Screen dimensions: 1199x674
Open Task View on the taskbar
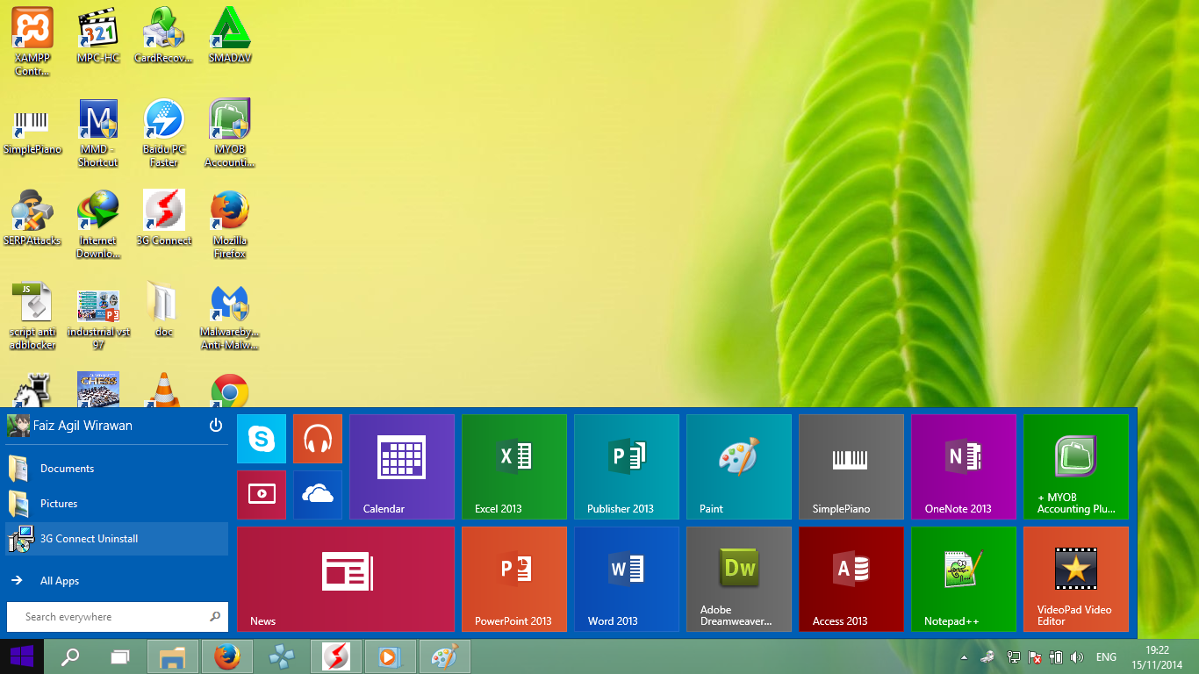click(120, 656)
